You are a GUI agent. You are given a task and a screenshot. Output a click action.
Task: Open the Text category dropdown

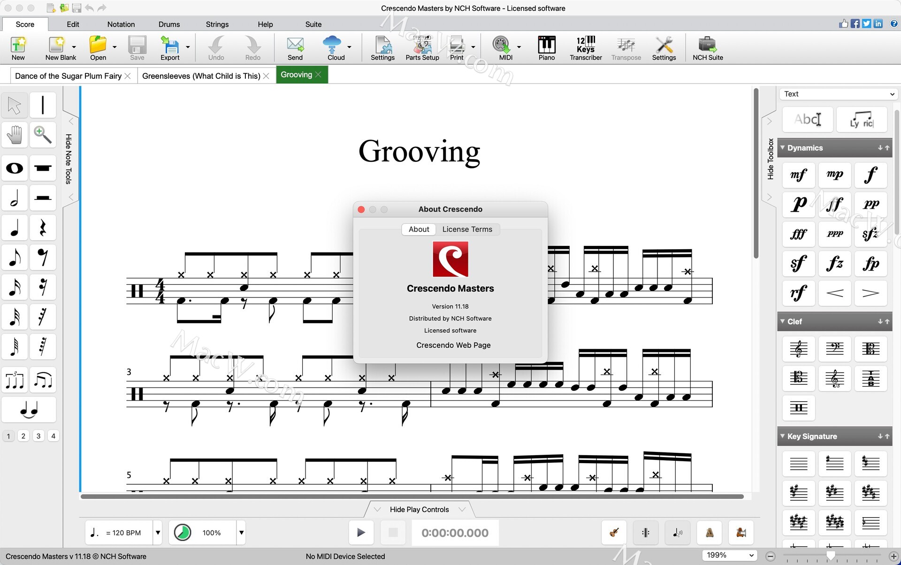click(x=839, y=94)
